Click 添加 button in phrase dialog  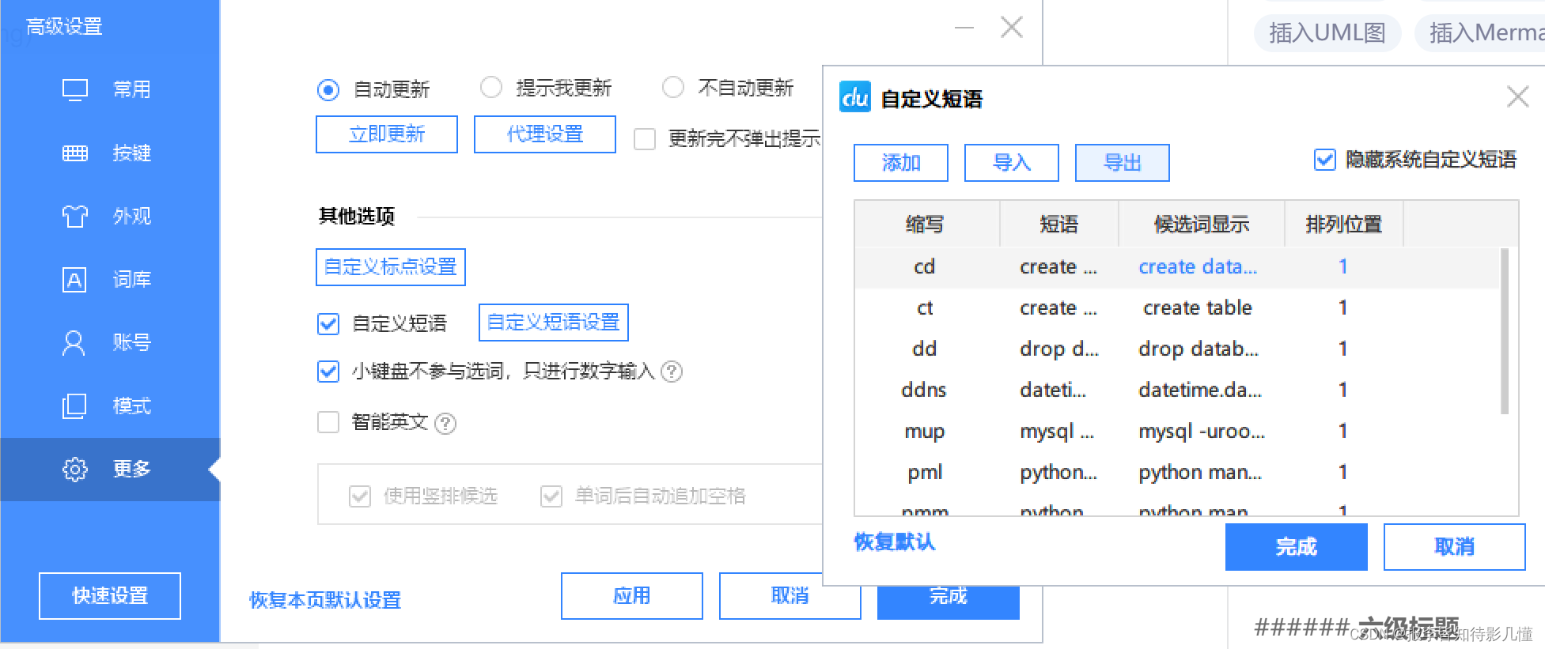coord(901,163)
